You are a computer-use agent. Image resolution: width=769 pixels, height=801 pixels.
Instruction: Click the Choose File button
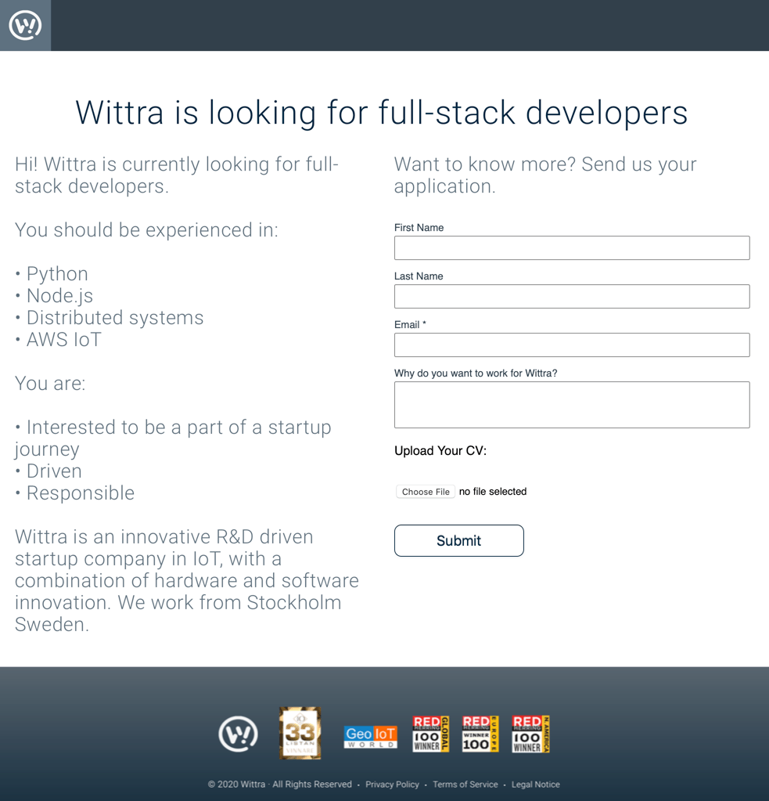pos(426,492)
